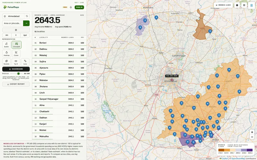Click the PaisaMaps logo icon
The width and height of the screenshot is (257, 160).
pos(5,7)
